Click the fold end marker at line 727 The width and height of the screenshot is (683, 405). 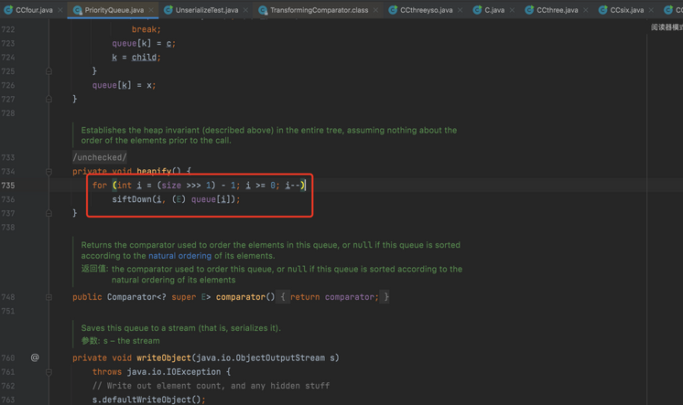[49, 99]
